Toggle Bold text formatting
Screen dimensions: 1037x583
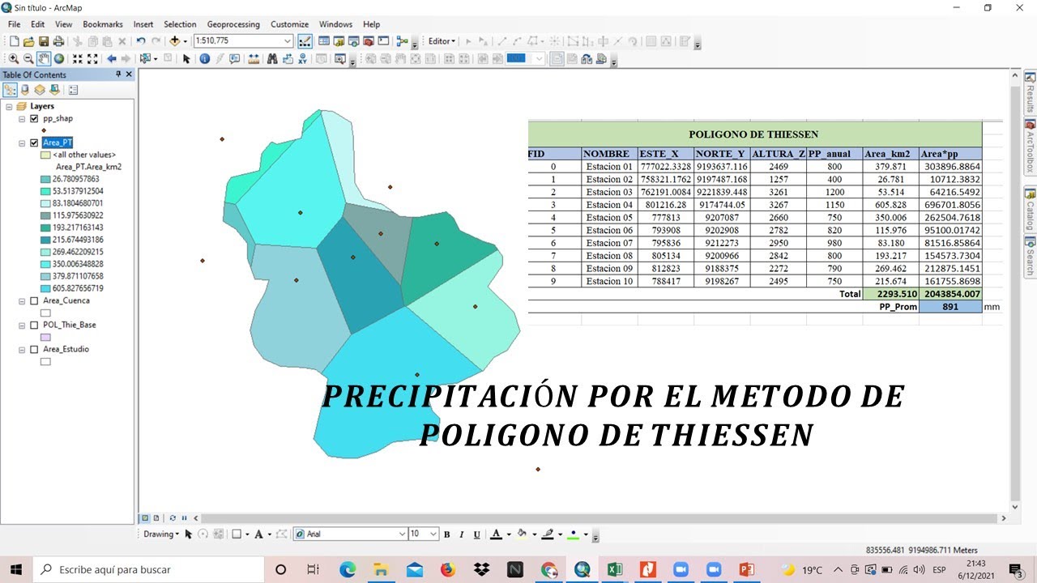point(446,534)
